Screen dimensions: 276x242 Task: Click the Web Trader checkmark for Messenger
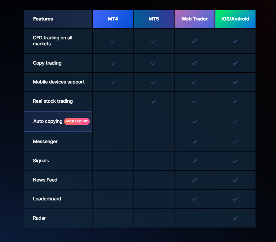click(194, 141)
